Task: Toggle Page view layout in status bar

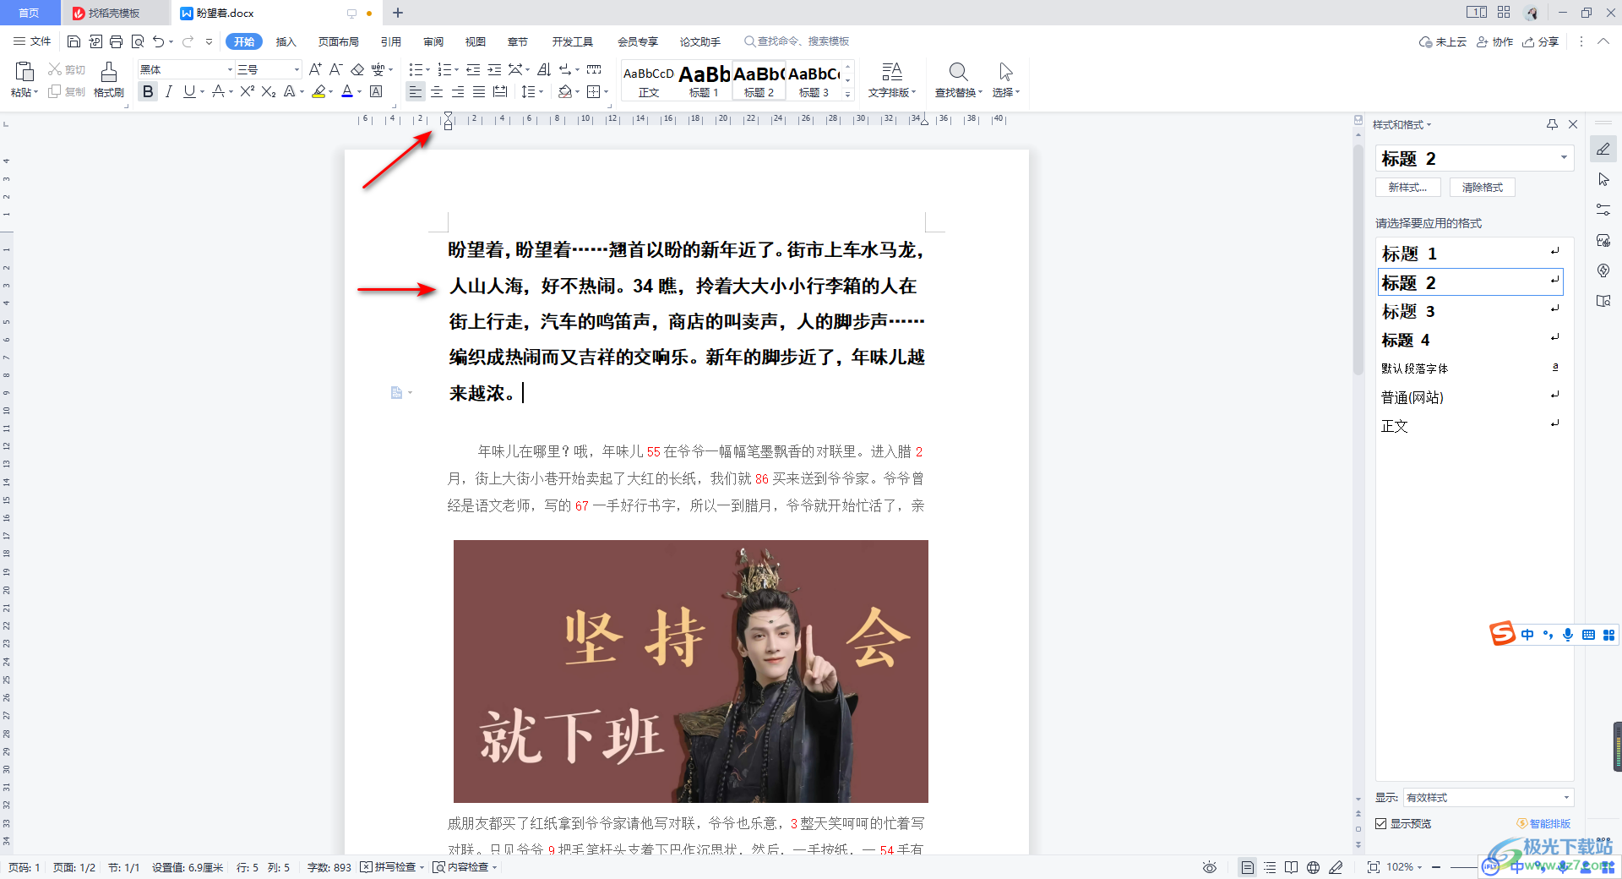Action: click(x=1247, y=867)
